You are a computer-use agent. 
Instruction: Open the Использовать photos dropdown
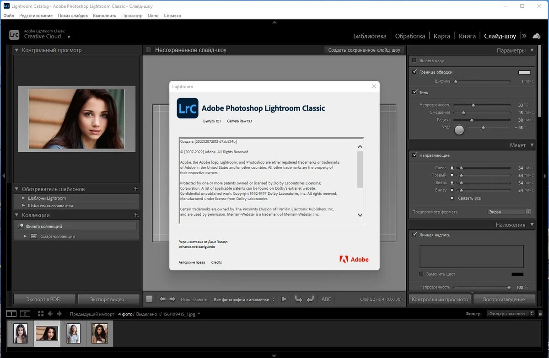[244, 299]
